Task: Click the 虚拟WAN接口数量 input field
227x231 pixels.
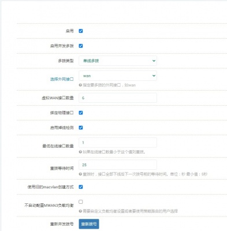Action: tap(118, 98)
